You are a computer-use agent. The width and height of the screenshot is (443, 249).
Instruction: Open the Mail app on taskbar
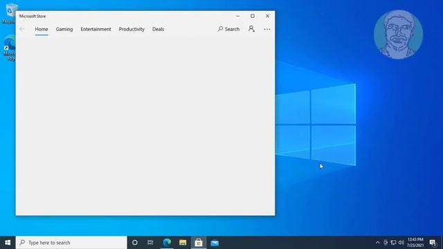tap(215, 243)
